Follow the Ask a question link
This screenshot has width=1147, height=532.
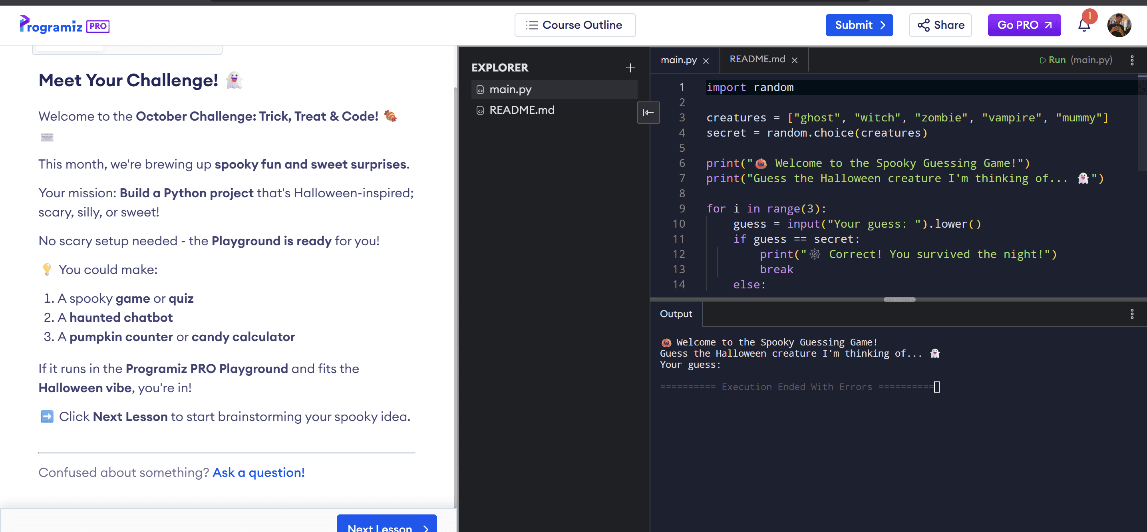(x=258, y=472)
